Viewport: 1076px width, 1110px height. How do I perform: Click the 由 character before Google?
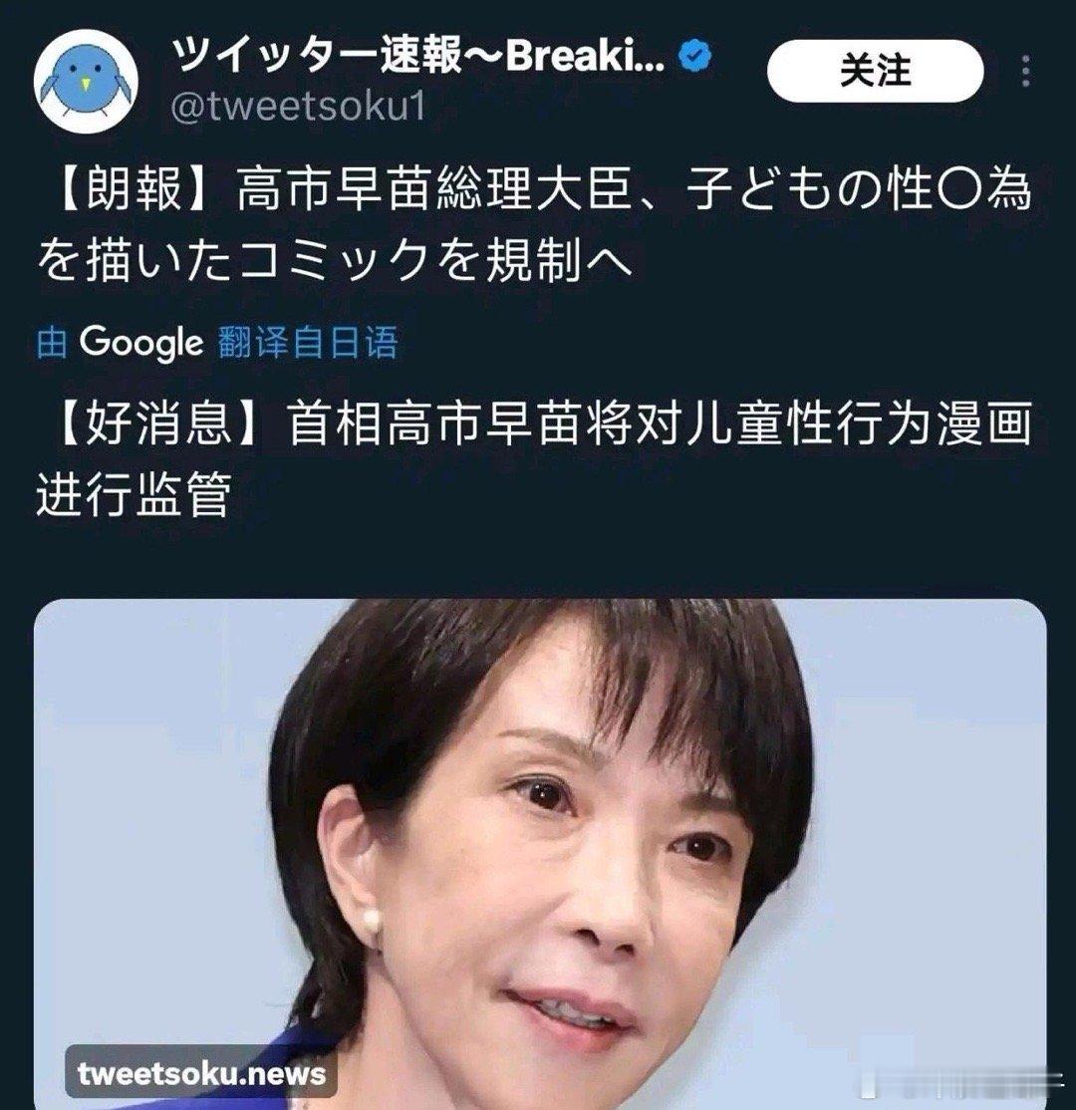(53, 343)
